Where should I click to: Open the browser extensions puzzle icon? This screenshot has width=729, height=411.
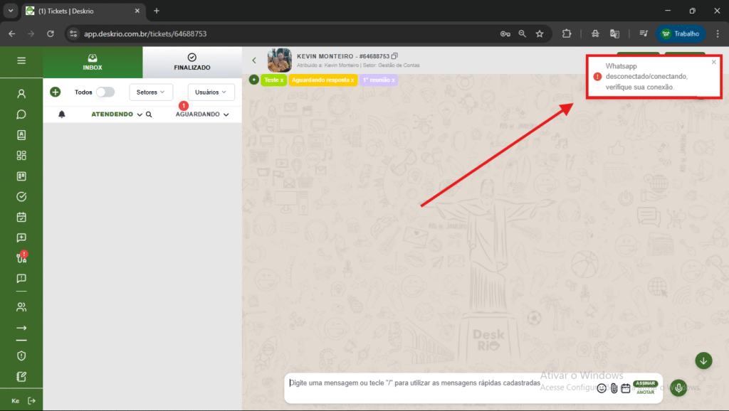[x=566, y=33]
